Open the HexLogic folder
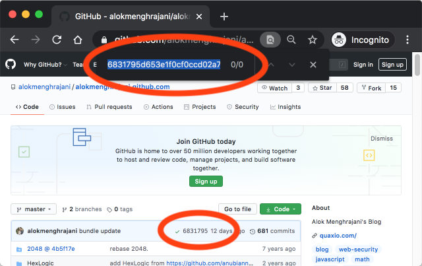The image size is (422, 266). click(x=40, y=263)
